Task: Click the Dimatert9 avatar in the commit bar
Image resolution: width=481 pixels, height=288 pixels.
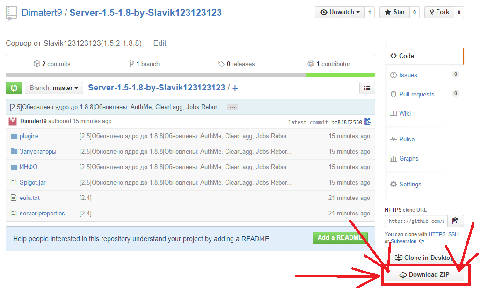Action: (13, 121)
